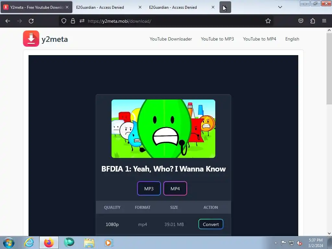Click the ACTION column header

coord(211,207)
